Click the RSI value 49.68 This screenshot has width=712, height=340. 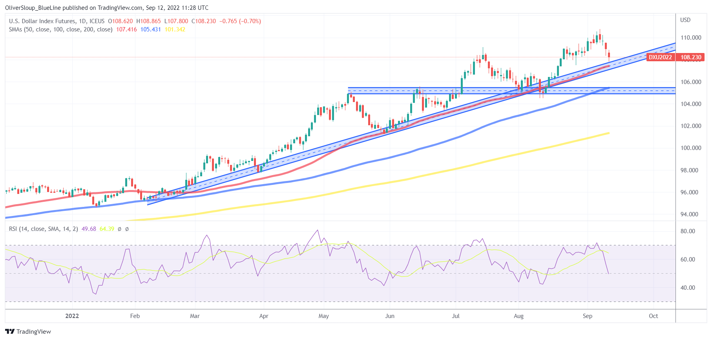coord(89,229)
